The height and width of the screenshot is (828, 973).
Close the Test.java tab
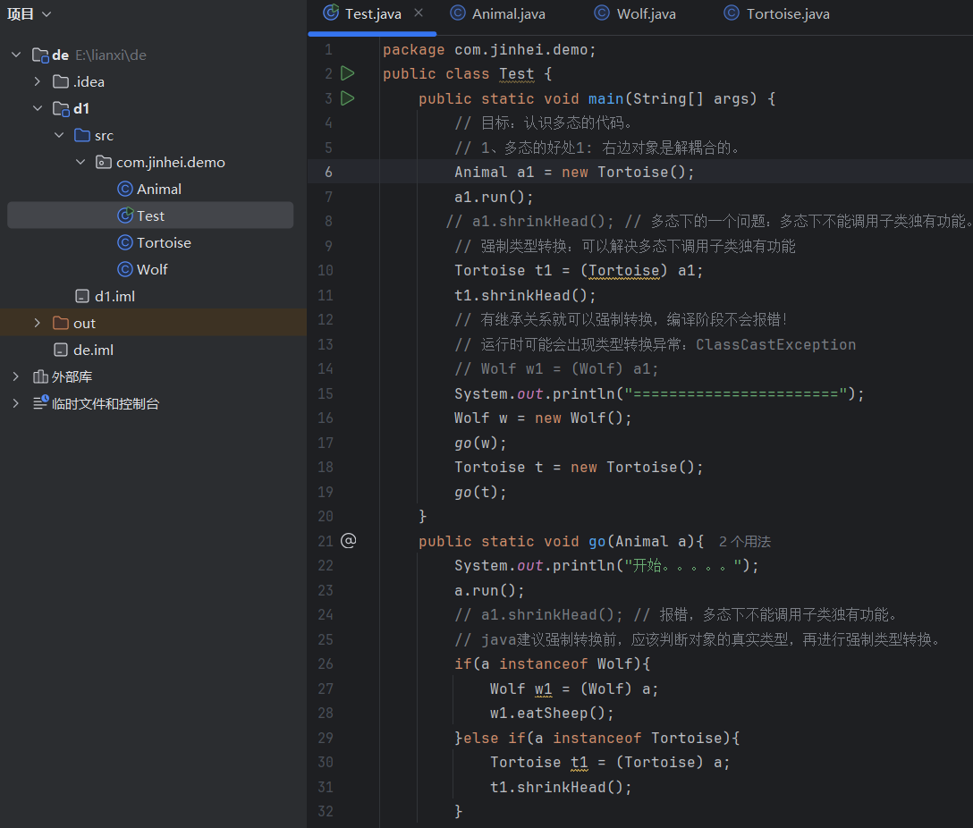419,13
